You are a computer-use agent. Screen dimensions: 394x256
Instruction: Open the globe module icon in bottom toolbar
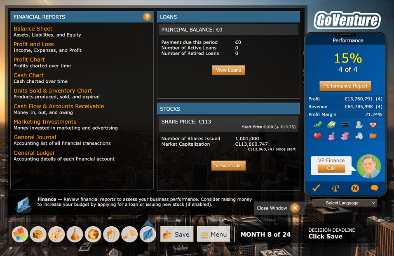pyautogui.click(x=93, y=235)
